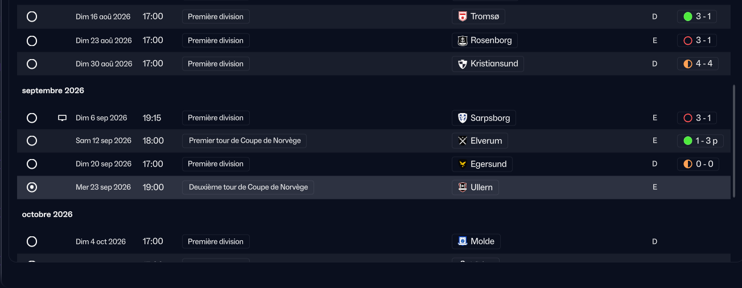Viewport: 742px width, 288px height.
Task: Select the radio button for 16 août match
Action: point(32,16)
